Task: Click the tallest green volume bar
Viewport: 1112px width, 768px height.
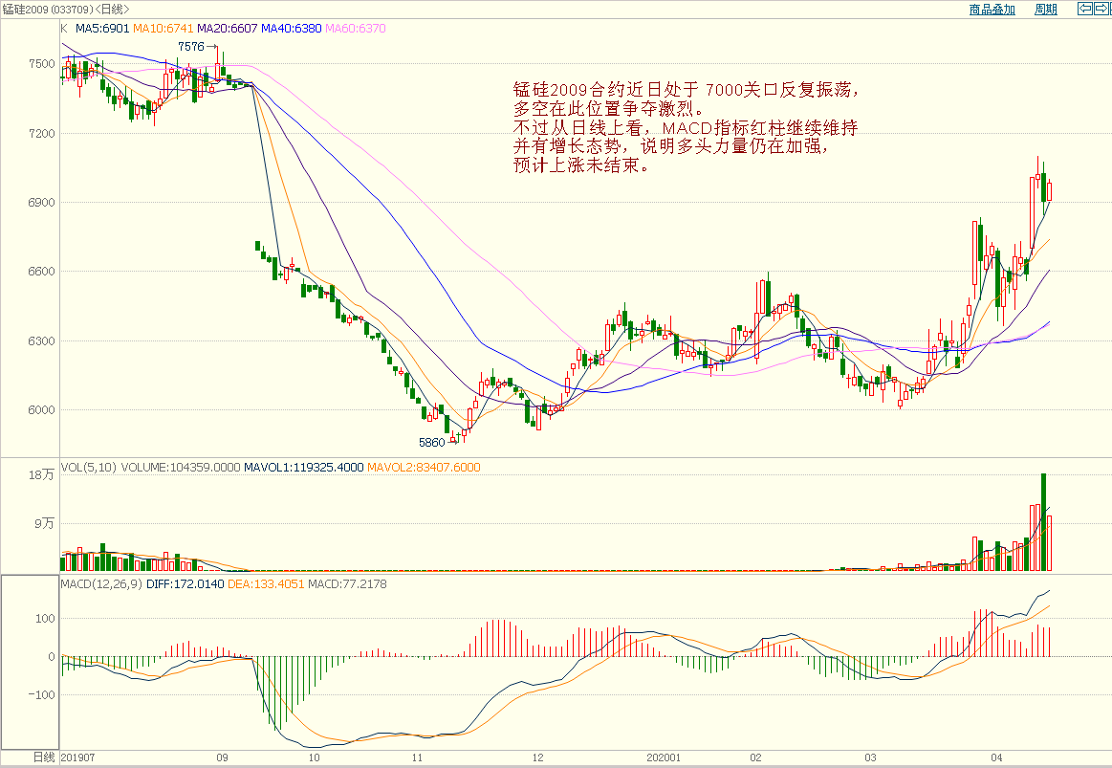Action: 1043,522
